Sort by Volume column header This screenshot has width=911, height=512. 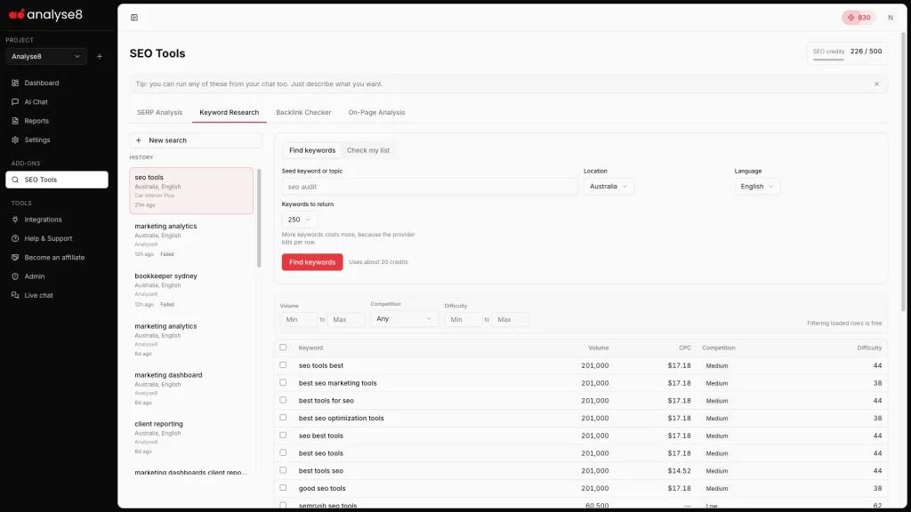tap(598, 348)
